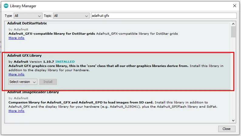Open More info link for Adafruit DotStarMatrix

(x=16, y=38)
